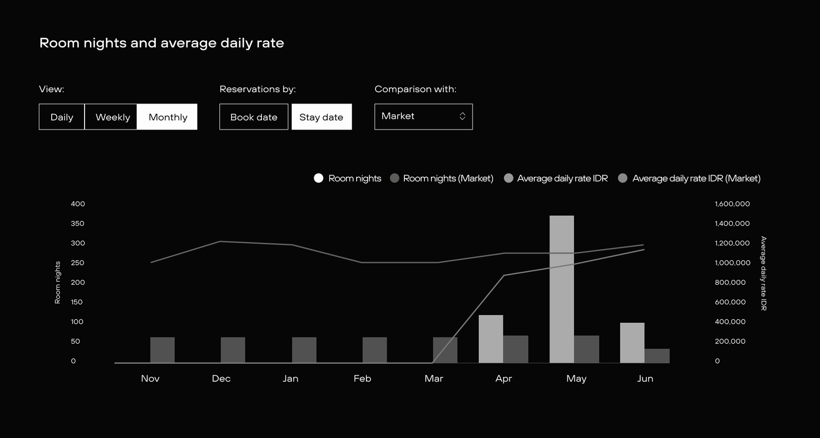
Task: Click the Average daily rate IDR legend label
Action: (562, 178)
